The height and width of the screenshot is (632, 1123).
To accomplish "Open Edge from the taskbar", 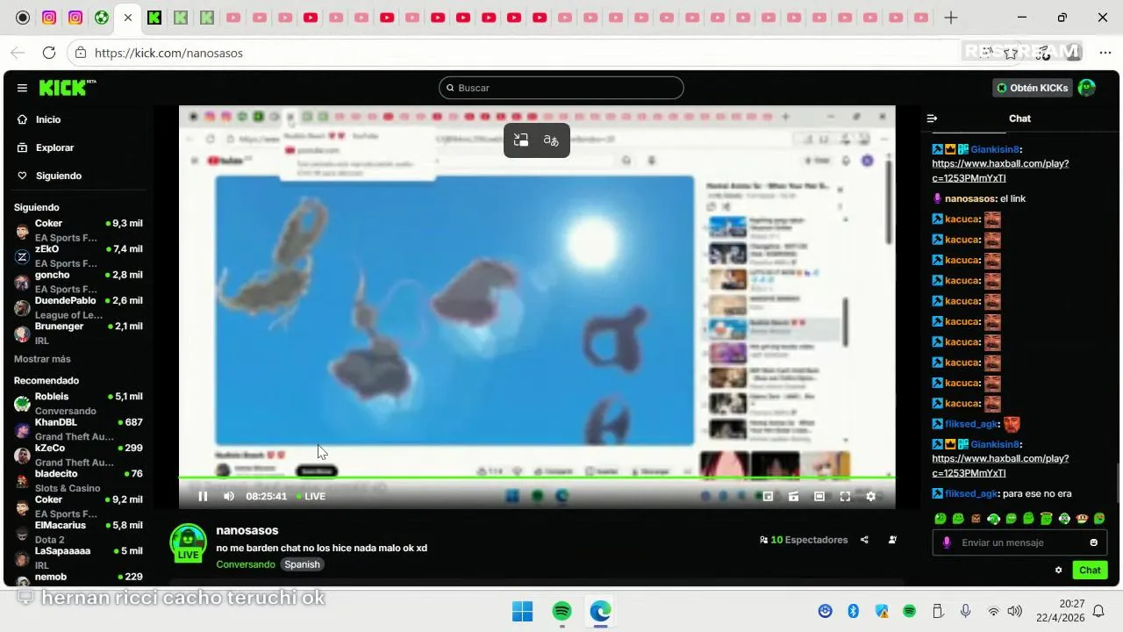I will tap(601, 611).
